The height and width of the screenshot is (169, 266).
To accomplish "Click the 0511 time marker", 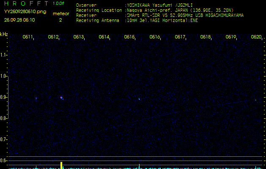I will tap(28, 37).
